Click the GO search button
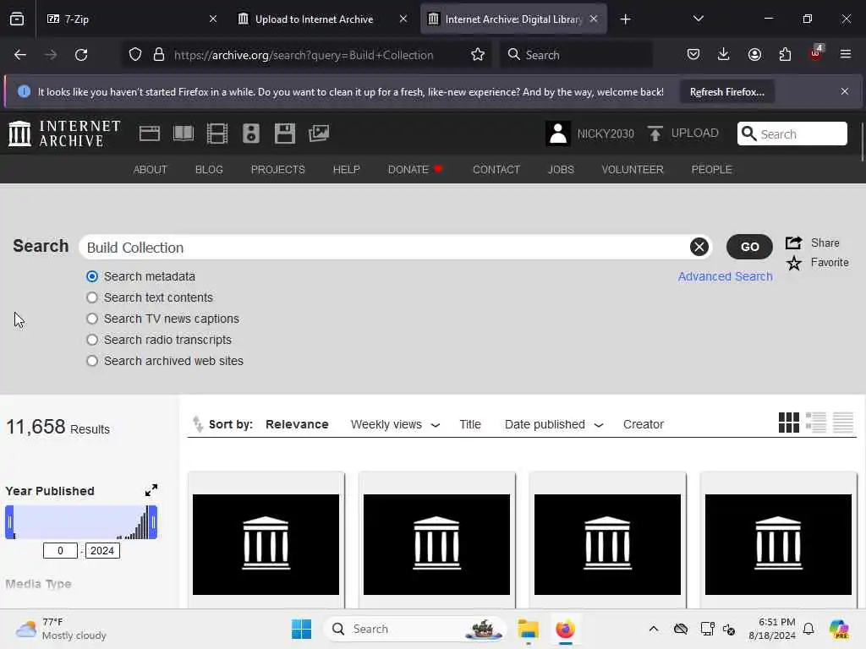866x649 pixels. [x=749, y=247]
